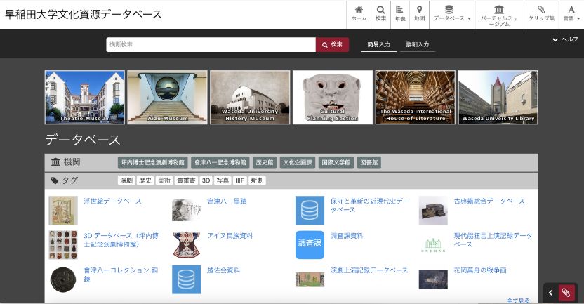Viewport: 584px width, 304px height.
Task: Open 調査課資料 link
Action: (347, 236)
